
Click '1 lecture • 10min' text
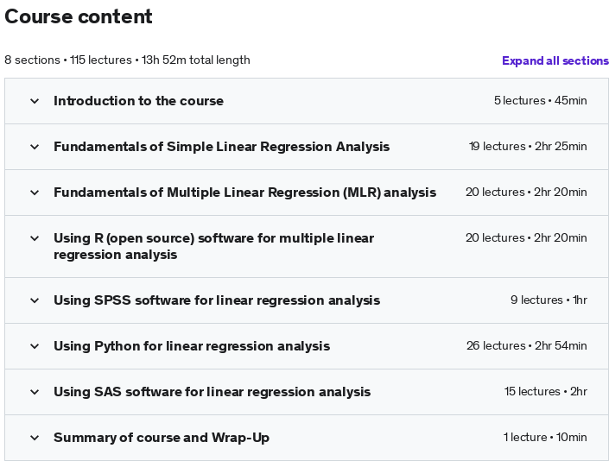click(545, 438)
